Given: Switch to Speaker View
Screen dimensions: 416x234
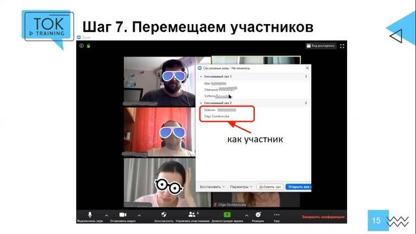Looking at the screenshot, I should click(320, 46).
